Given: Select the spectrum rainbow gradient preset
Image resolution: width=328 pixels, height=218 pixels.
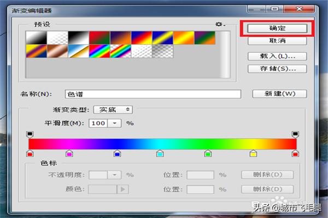Looking at the screenshot, I should [99, 51].
